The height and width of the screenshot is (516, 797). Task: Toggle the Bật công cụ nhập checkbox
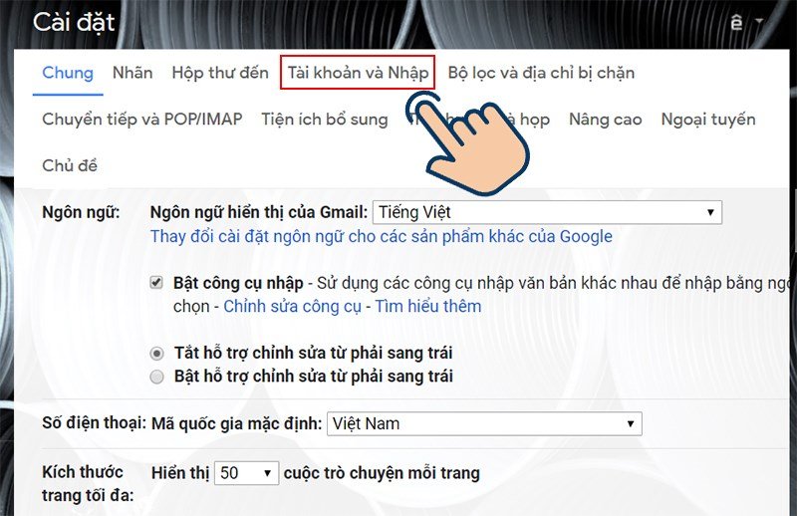pos(156,283)
